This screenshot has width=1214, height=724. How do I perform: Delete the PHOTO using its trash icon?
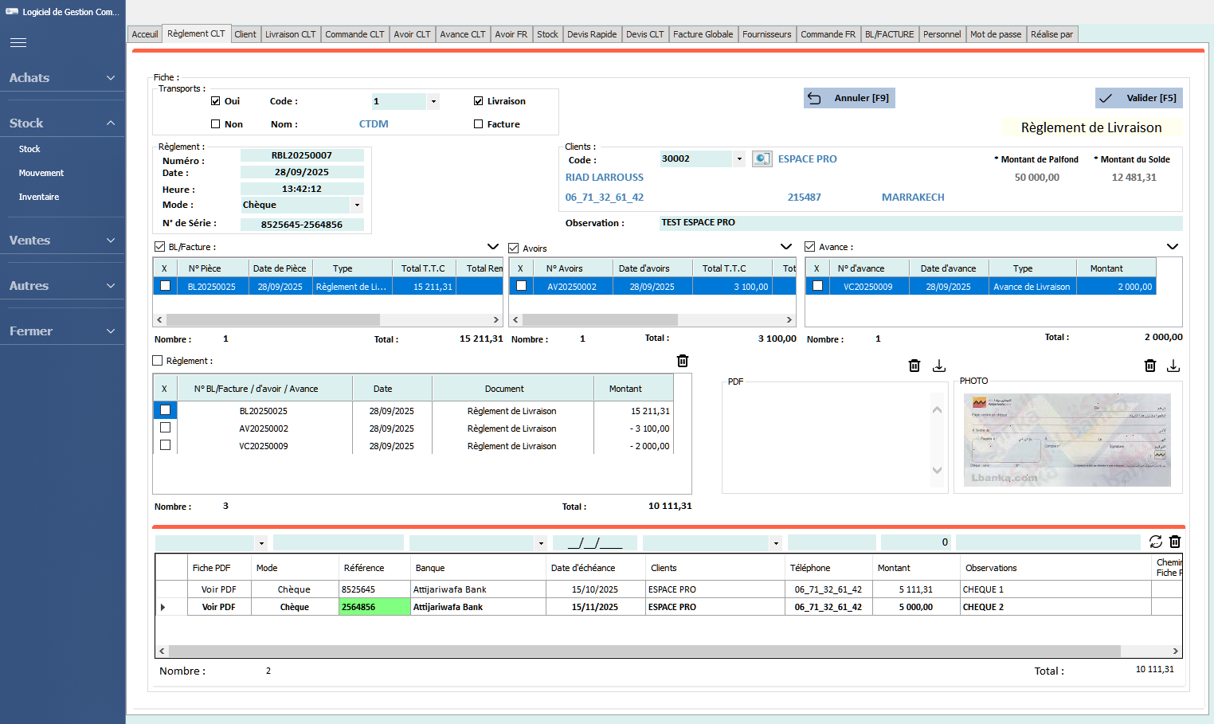[x=1150, y=366]
